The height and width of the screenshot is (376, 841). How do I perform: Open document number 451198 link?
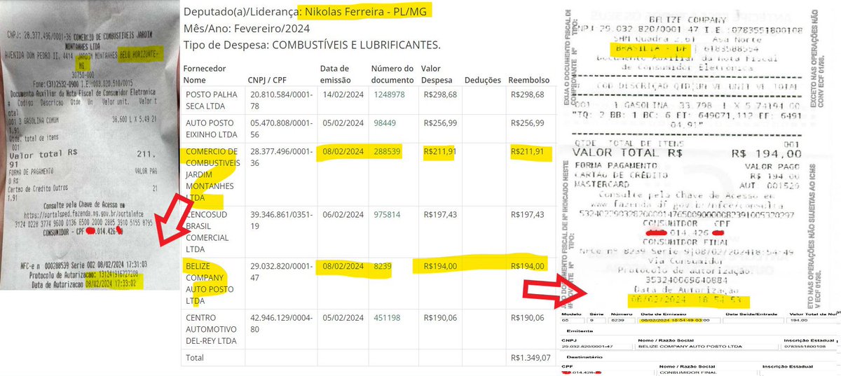click(386, 317)
